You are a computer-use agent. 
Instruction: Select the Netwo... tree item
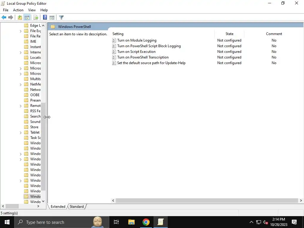click(32, 90)
